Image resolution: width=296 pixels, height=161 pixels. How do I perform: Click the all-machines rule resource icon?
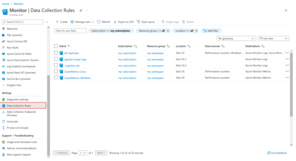pyautogui.click(x=61, y=53)
